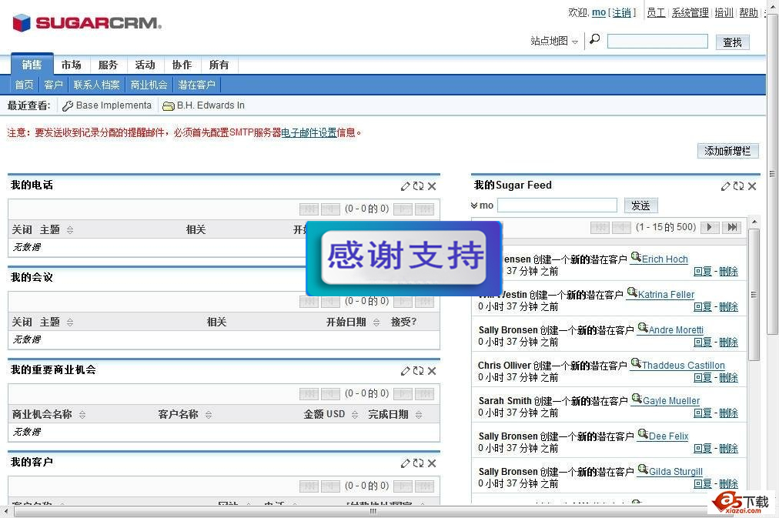This screenshot has height=518, width=779.
Task: Refresh the 我的Sugar Feed dashlet
Action: pyautogui.click(x=739, y=186)
